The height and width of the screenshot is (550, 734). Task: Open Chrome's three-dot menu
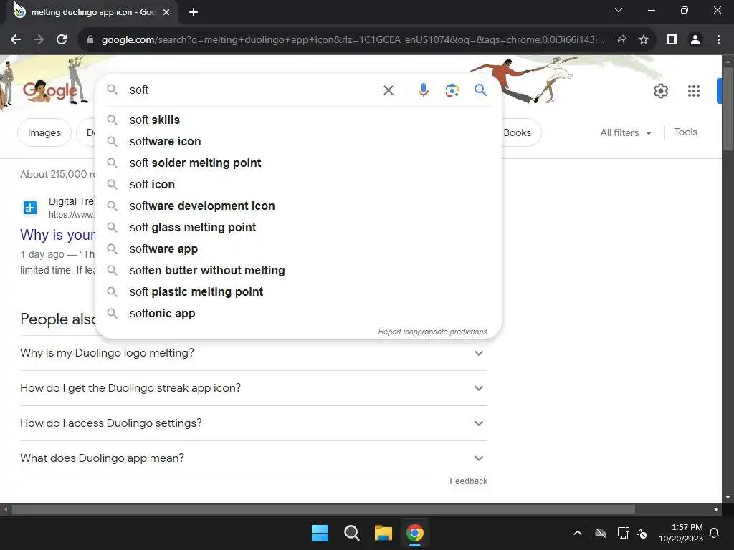(x=718, y=40)
